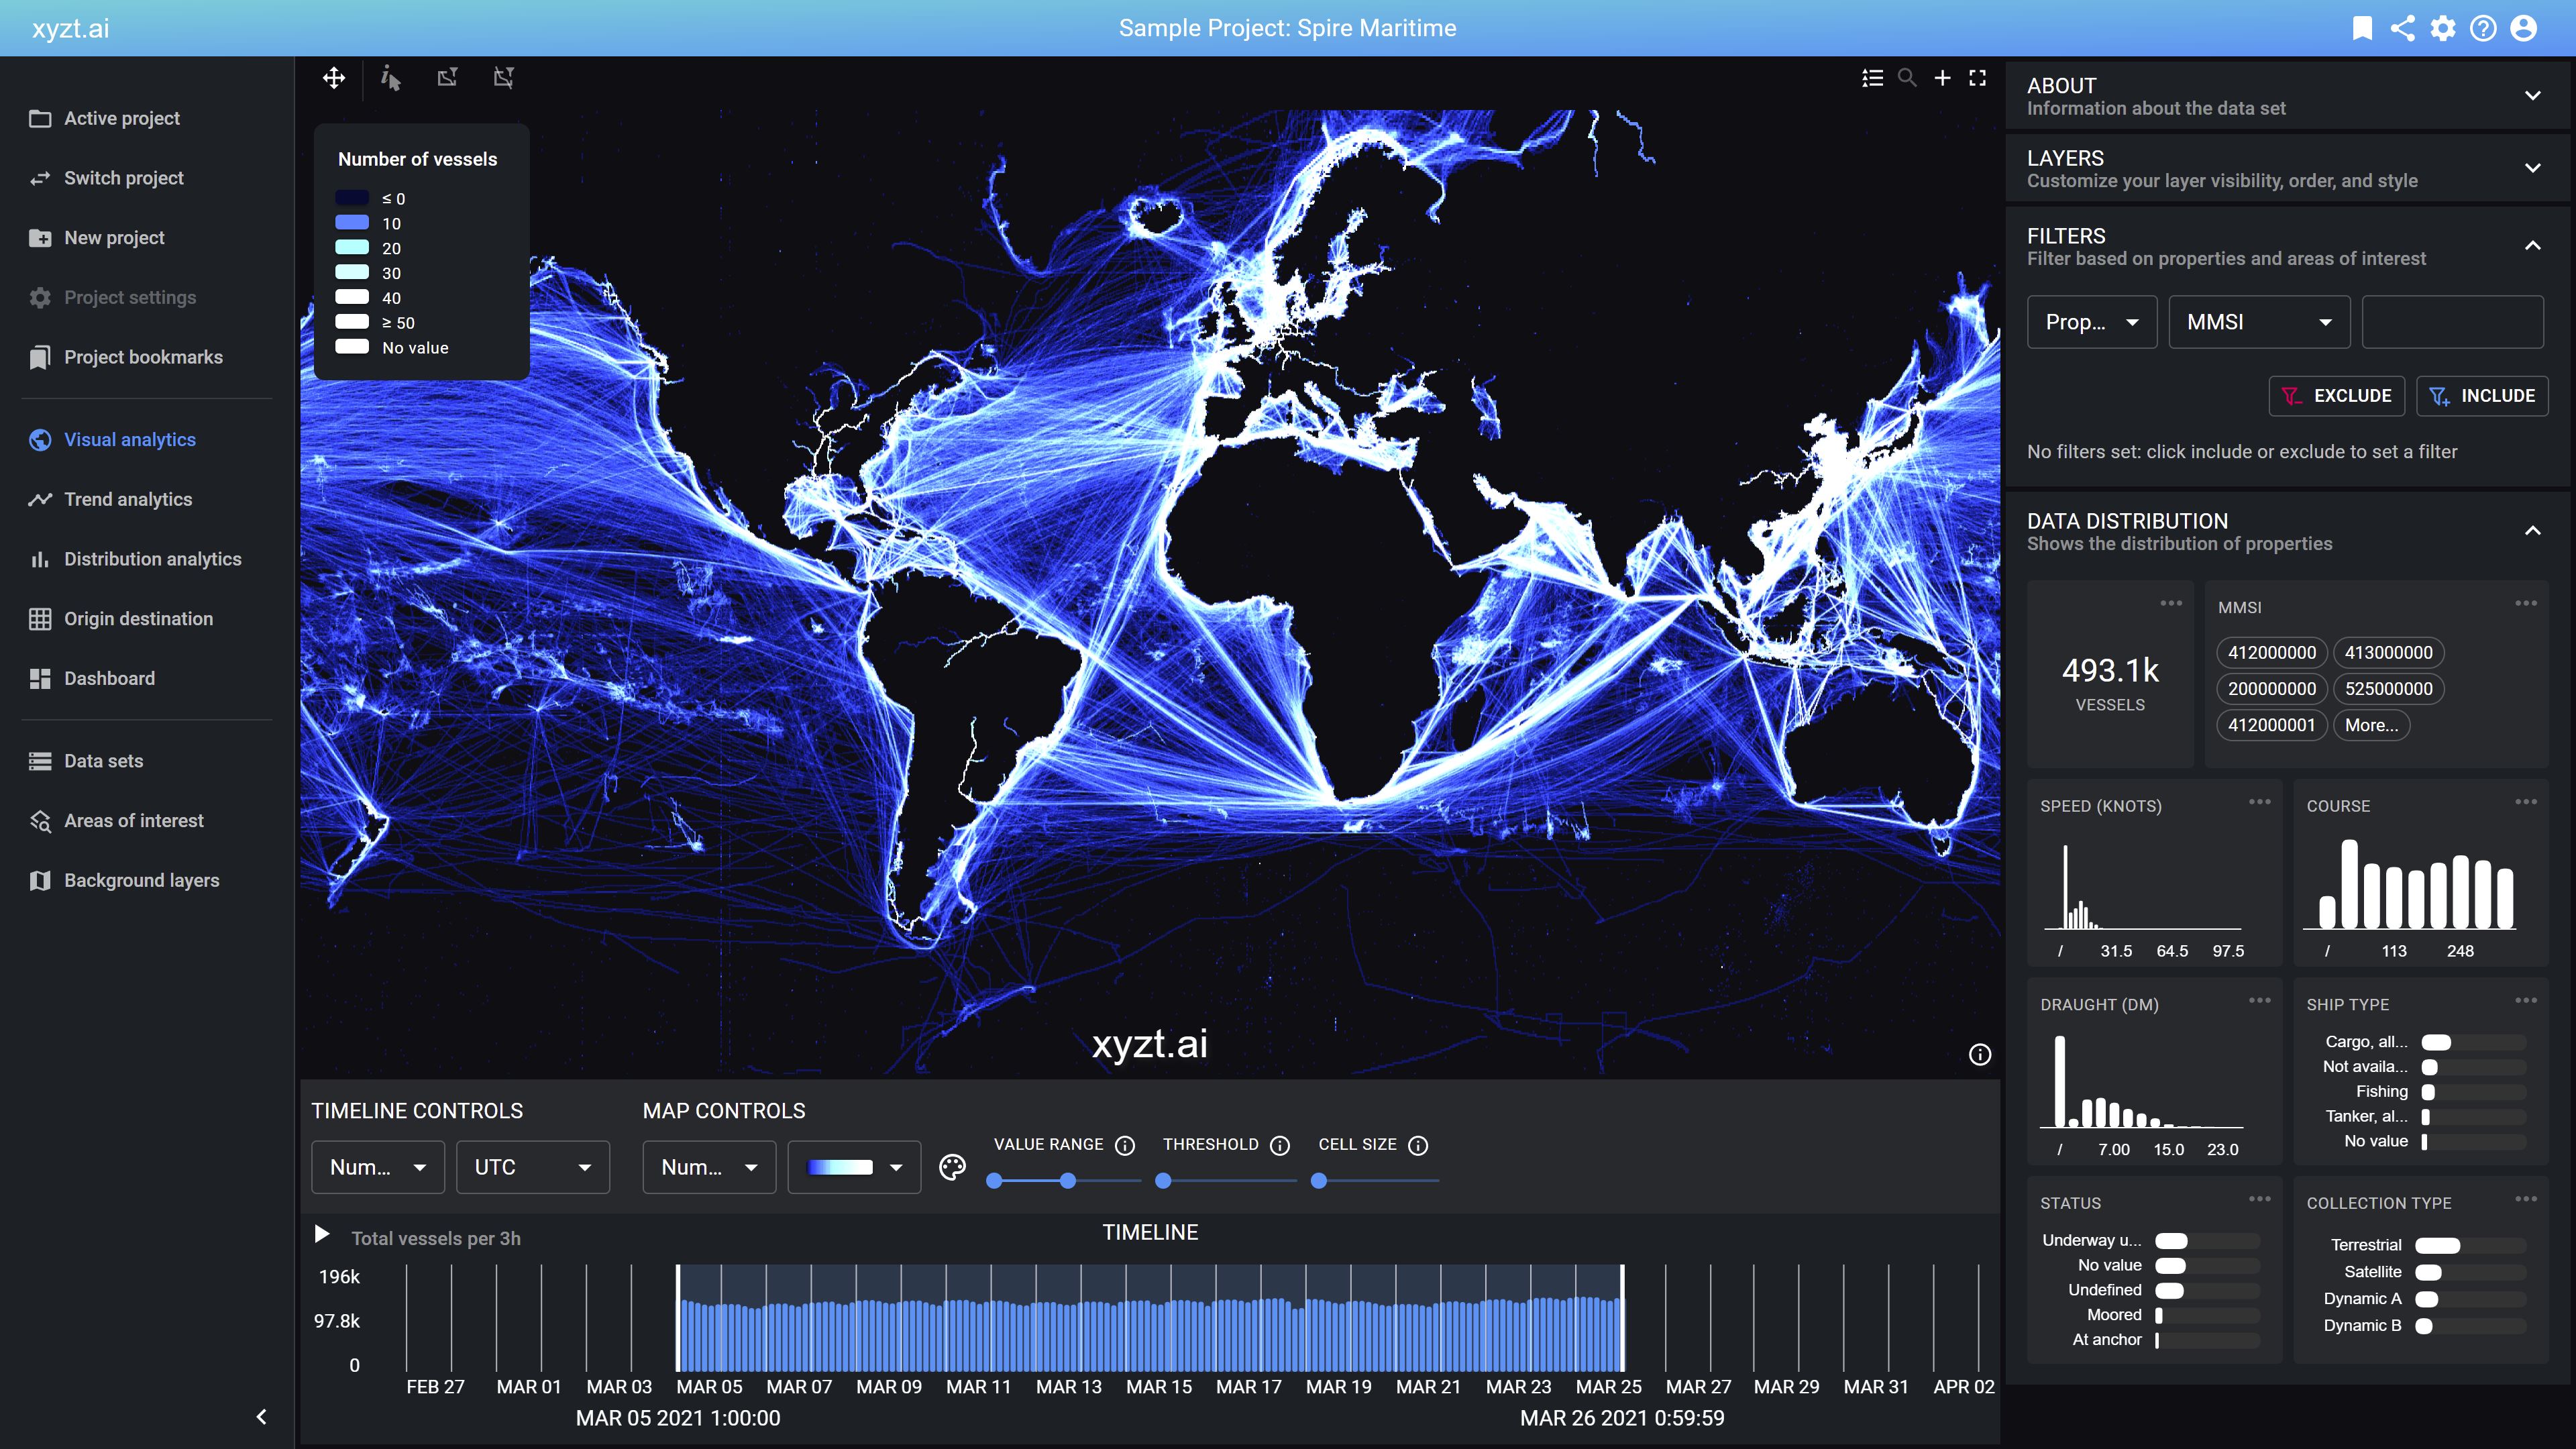Click the map attribution info icon
This screenshot has height=1449, width=2576.
click(1979, 1054)
